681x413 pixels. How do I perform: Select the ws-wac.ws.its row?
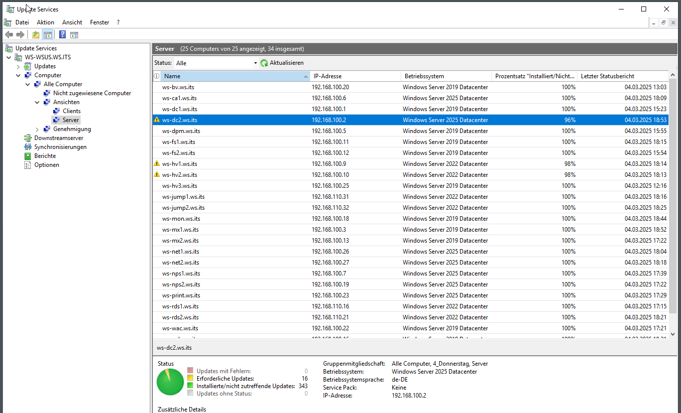pos(411,328)
